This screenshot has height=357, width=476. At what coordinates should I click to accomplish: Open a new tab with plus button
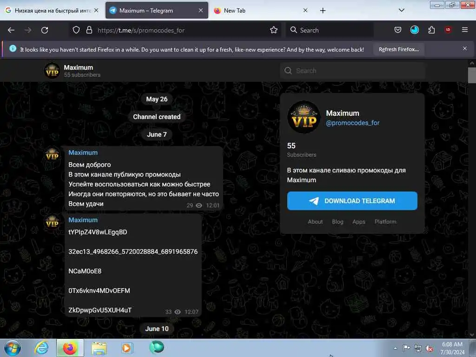323,11
